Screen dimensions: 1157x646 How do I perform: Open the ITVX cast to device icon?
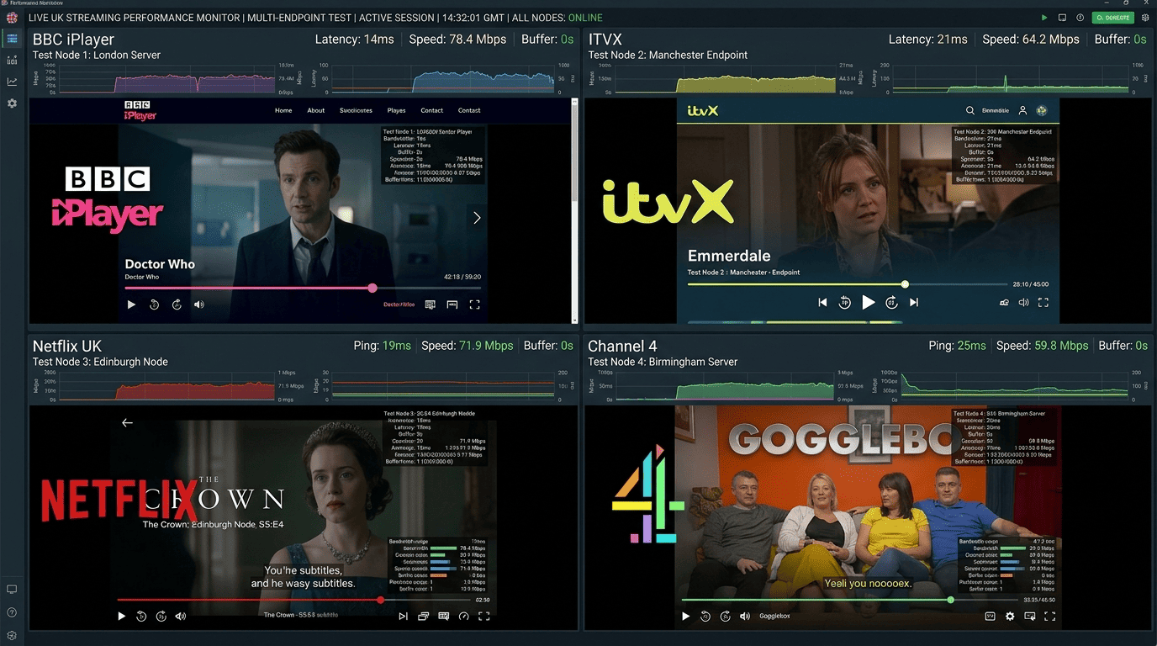(x=1004, y=302)
